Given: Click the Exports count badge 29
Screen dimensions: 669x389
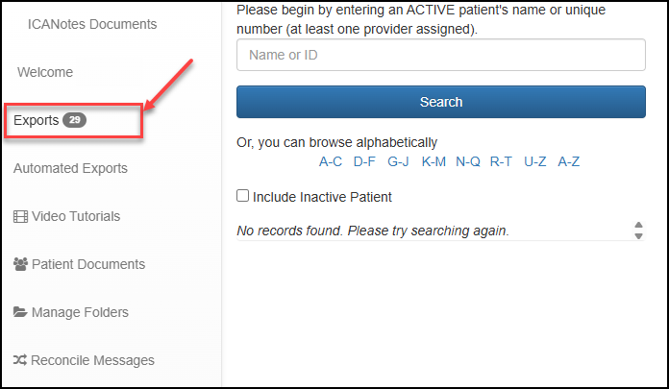Looking at the screenshot, I should click(x=75, y=121).
